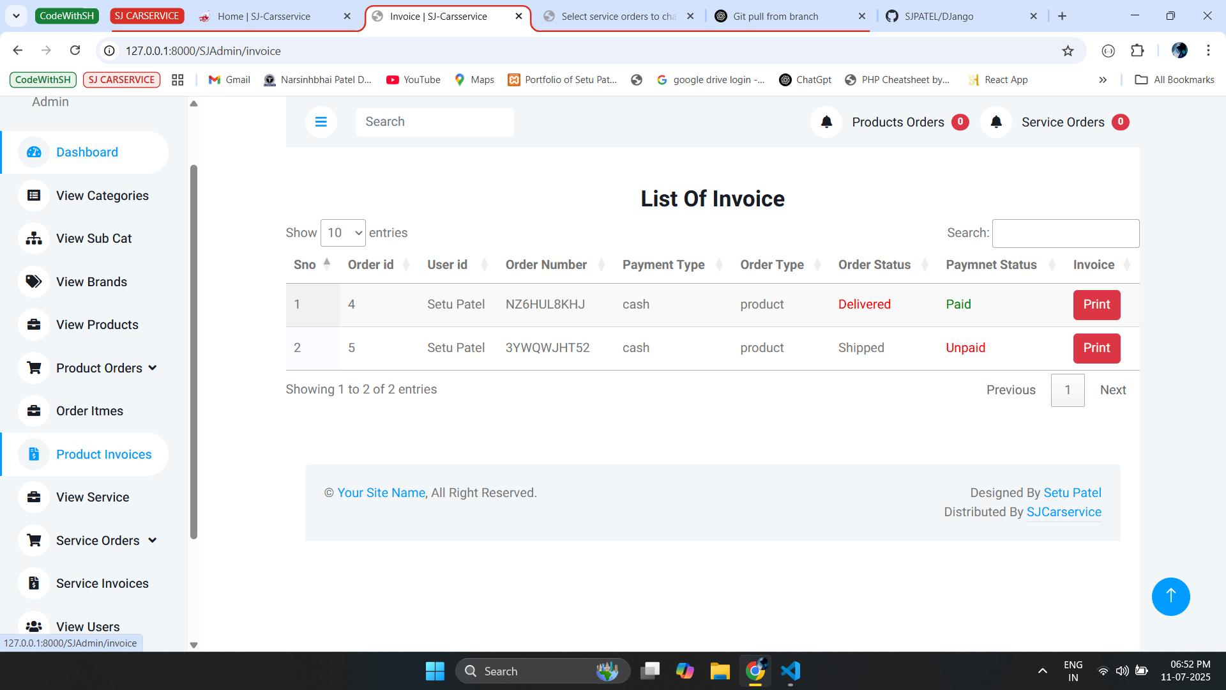Print invoice for order NZ6HUL8KHJ
1226x690 pixels.
(x=1096, y=305)
